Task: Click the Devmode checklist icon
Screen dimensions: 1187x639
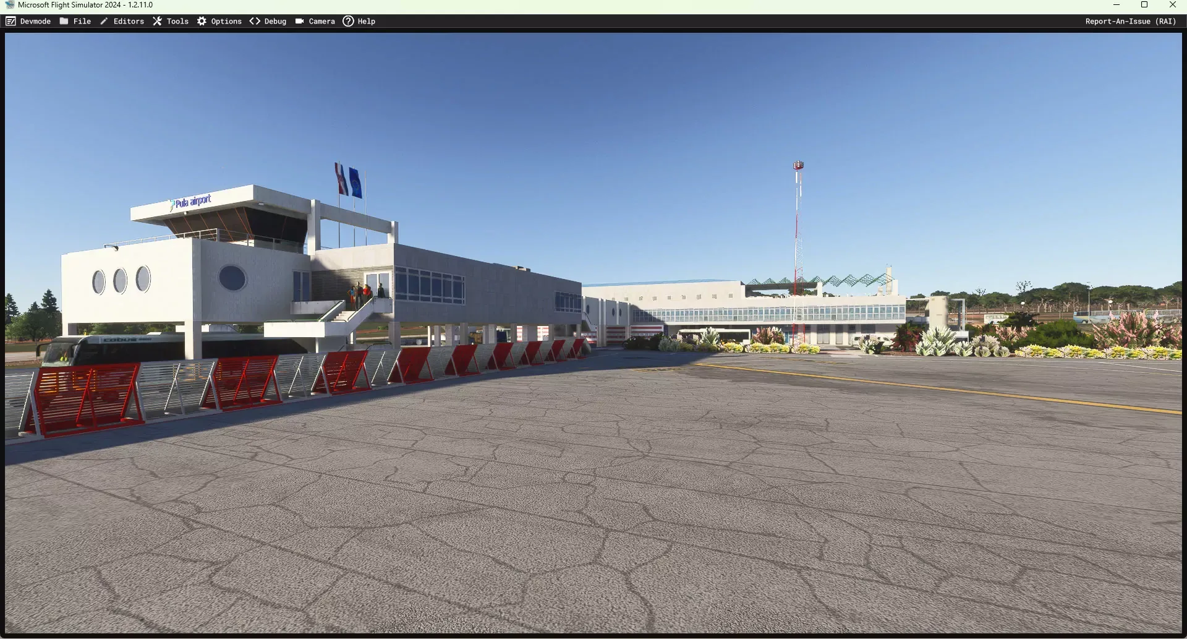Action: coord(11,21)
